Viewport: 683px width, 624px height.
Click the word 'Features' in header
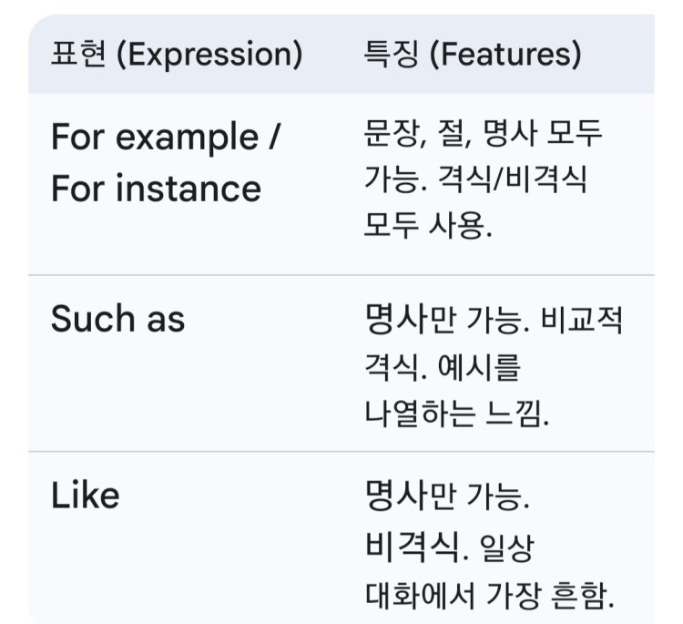[x=505, y=55]
